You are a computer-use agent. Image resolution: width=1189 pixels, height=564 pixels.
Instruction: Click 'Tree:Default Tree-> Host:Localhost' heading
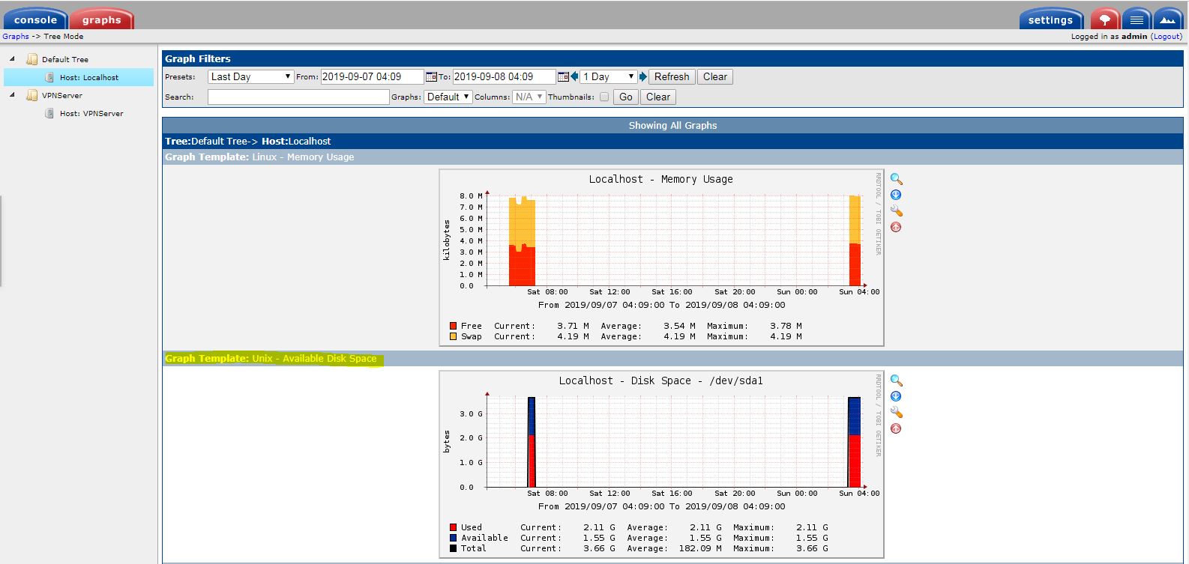[x=247, y=141]
